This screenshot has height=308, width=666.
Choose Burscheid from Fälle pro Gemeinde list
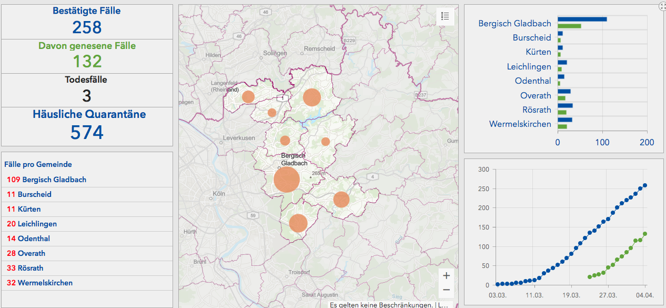pyautogui.click(x=34, y=194)
